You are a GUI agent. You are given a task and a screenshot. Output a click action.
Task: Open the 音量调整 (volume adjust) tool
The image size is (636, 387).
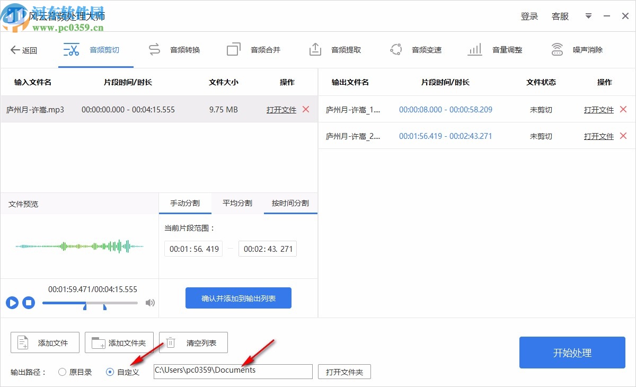pyautogui.click(x=498, y=49)
